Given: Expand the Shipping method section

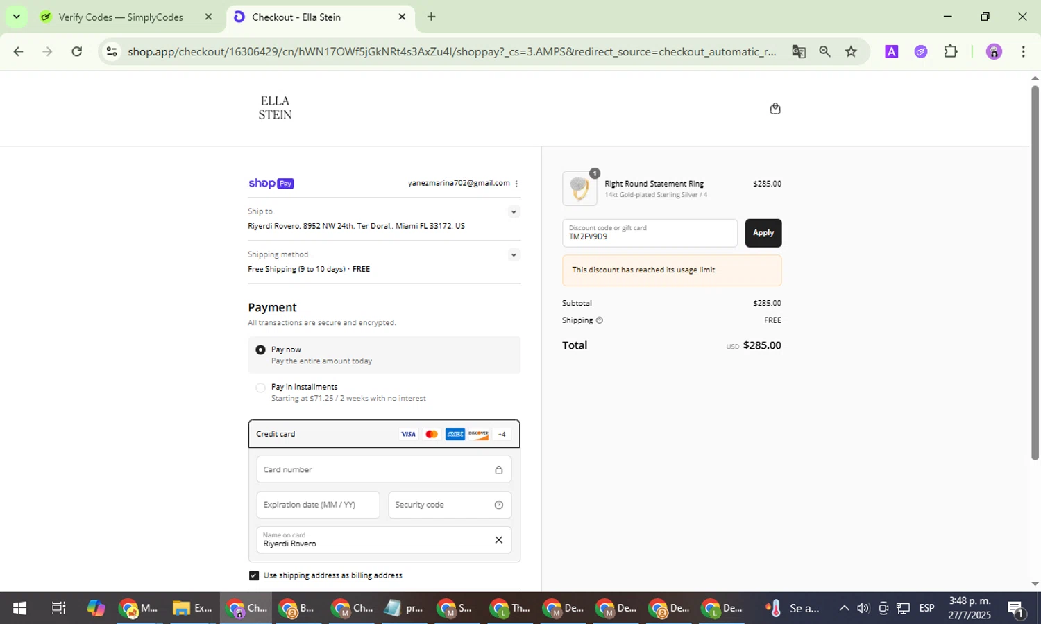Looking at the screenshot, I should (x=514, y=255).
